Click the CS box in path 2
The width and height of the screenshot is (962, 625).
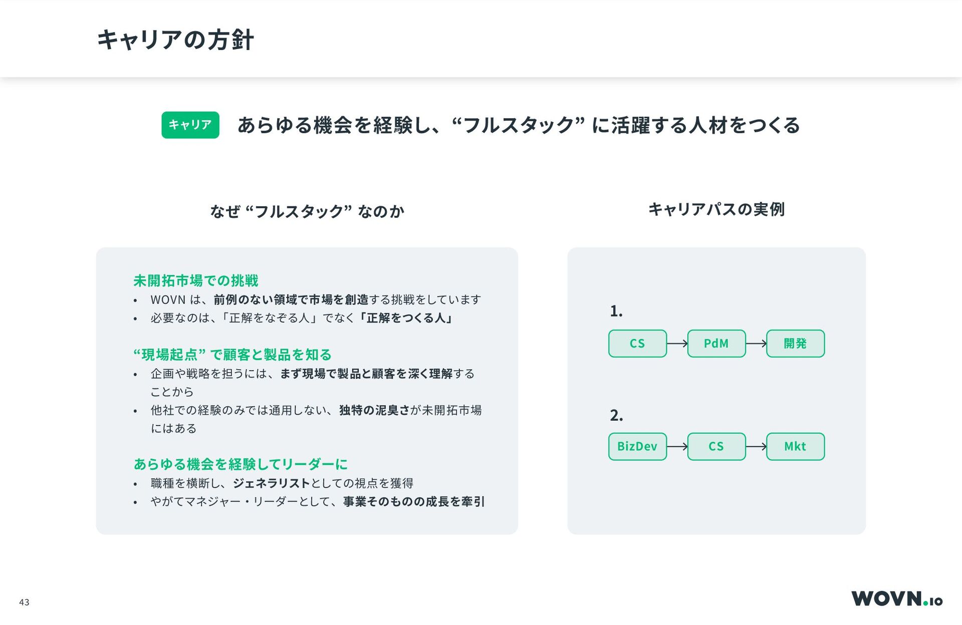point(716,447)
